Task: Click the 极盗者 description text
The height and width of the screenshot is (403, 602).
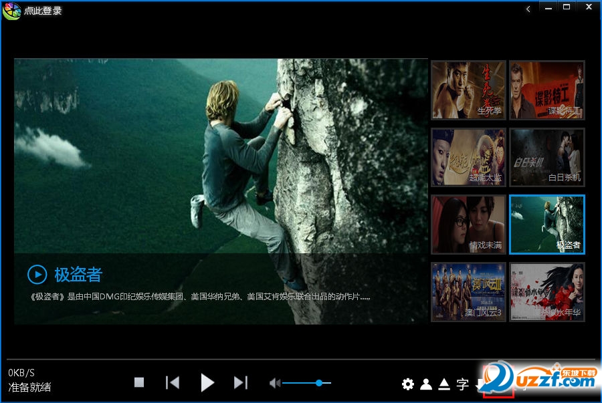Action: (200, 297)
